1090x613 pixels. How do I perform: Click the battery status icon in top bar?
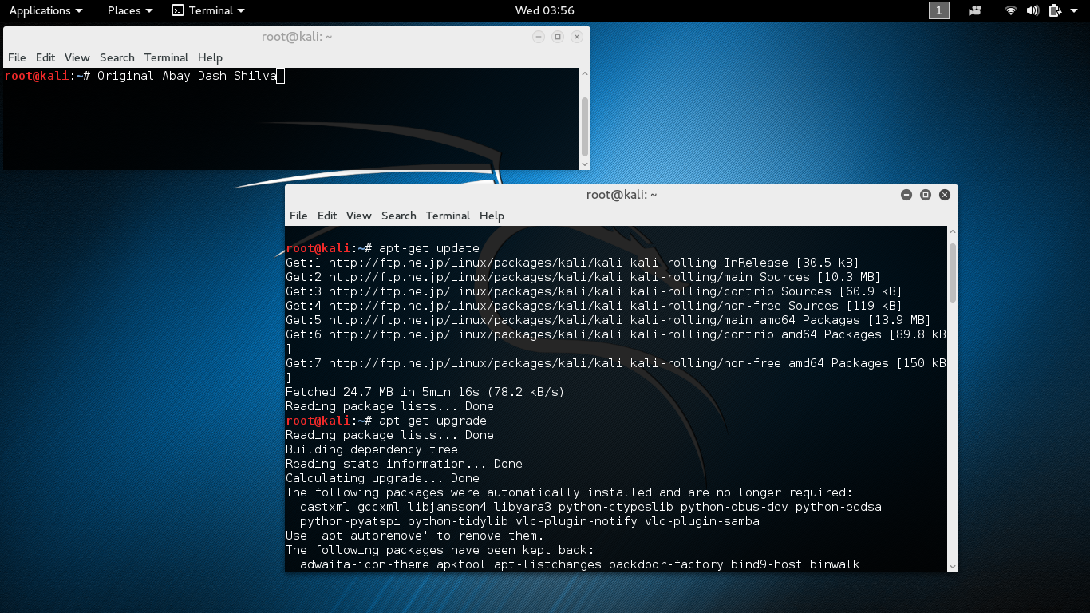click(x=1055, y=10)
